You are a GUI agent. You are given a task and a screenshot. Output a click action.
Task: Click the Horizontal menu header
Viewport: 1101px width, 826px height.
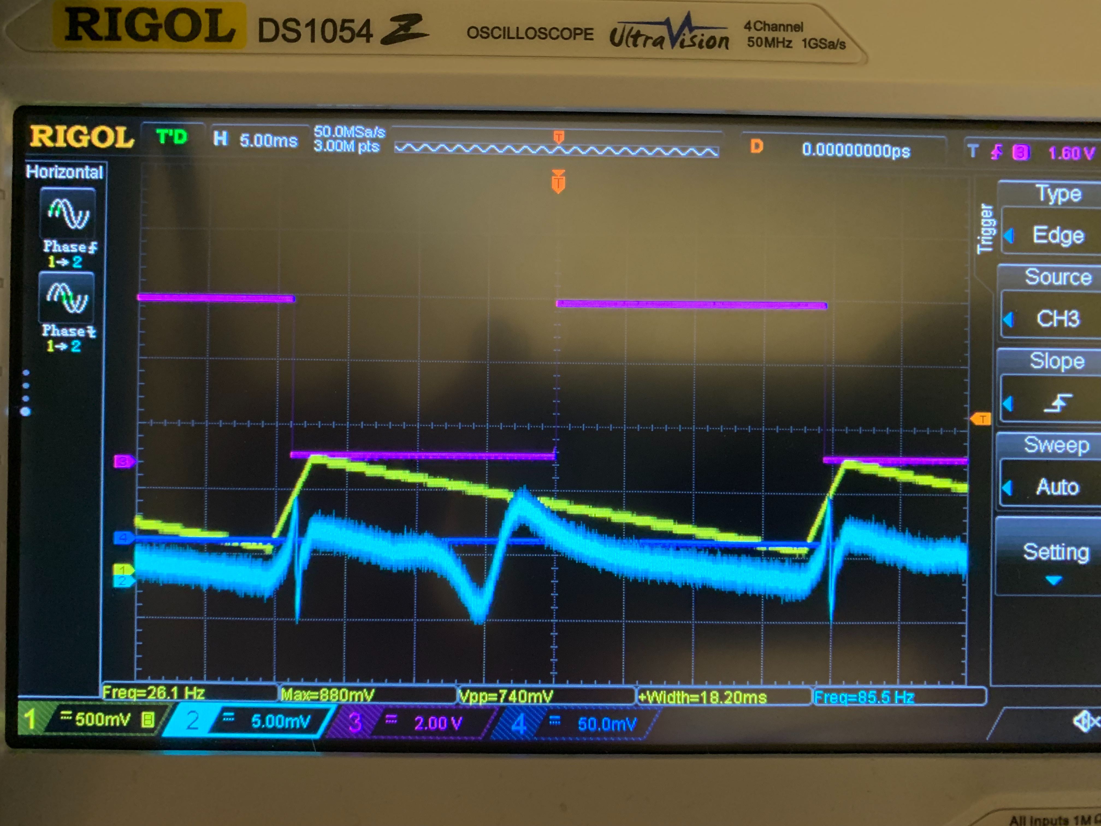pyautogui.click(x=65, y=172)
